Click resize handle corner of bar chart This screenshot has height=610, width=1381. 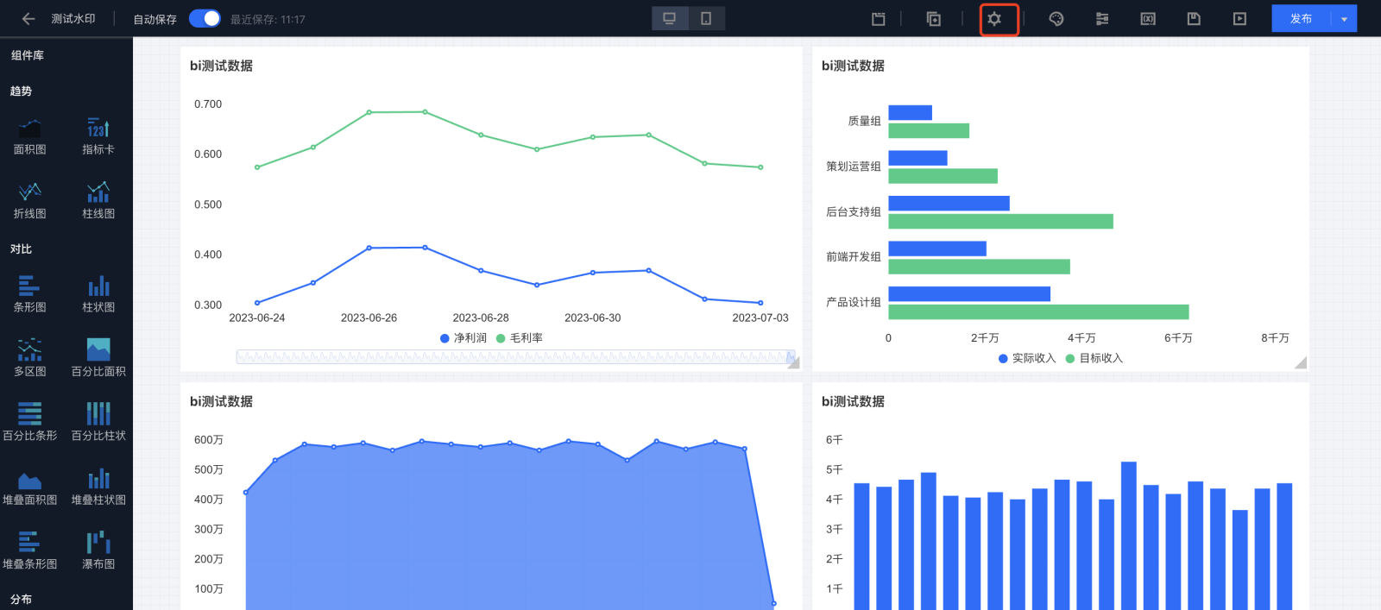tap(1300, 363)
